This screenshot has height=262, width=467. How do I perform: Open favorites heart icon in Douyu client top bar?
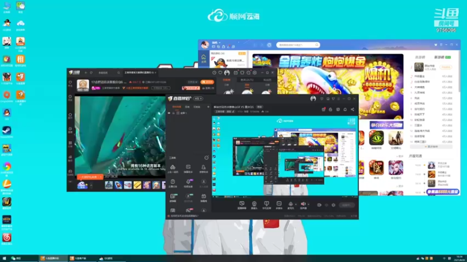[x=220, y=72]
